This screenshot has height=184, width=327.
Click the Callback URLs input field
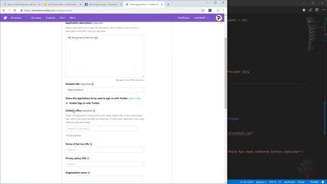pyautogui.click(x=101, y=129)
